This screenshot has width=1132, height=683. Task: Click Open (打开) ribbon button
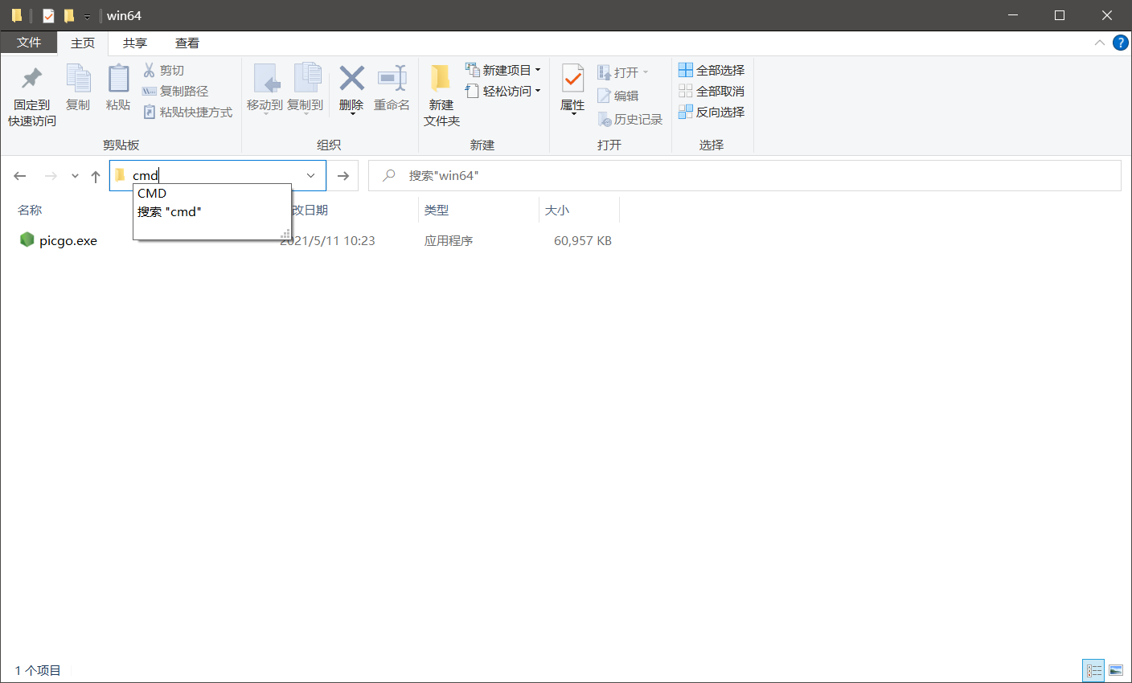[x=623, y=72]
